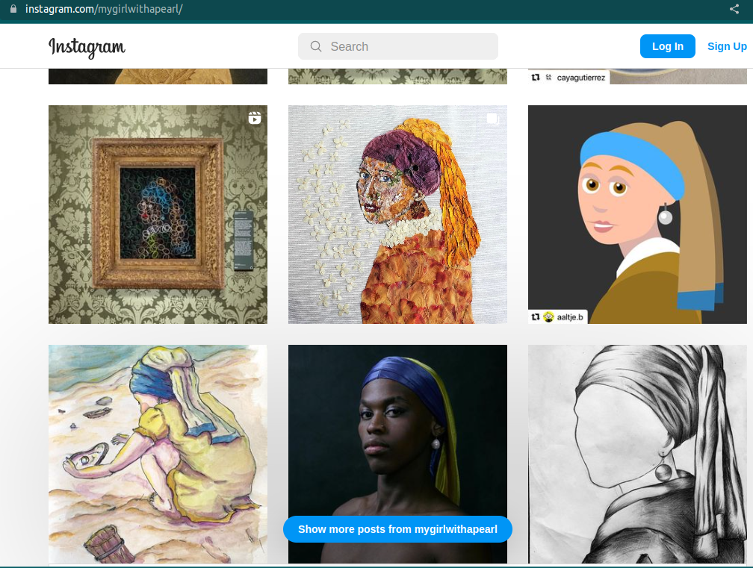Open the faceless pencil sketch post
The width and height of the screenshot is (753, 568).
637,454
